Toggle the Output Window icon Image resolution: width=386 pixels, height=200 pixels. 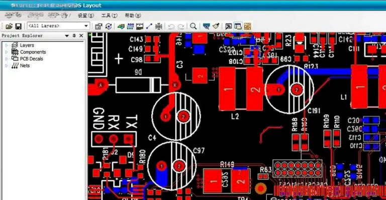point(229,26)
